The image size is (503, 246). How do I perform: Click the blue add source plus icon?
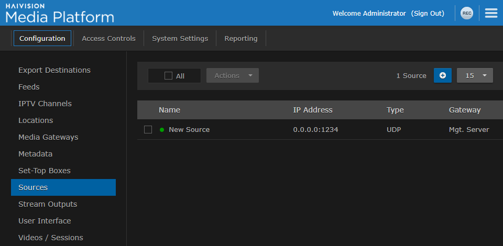pos(442,75)
